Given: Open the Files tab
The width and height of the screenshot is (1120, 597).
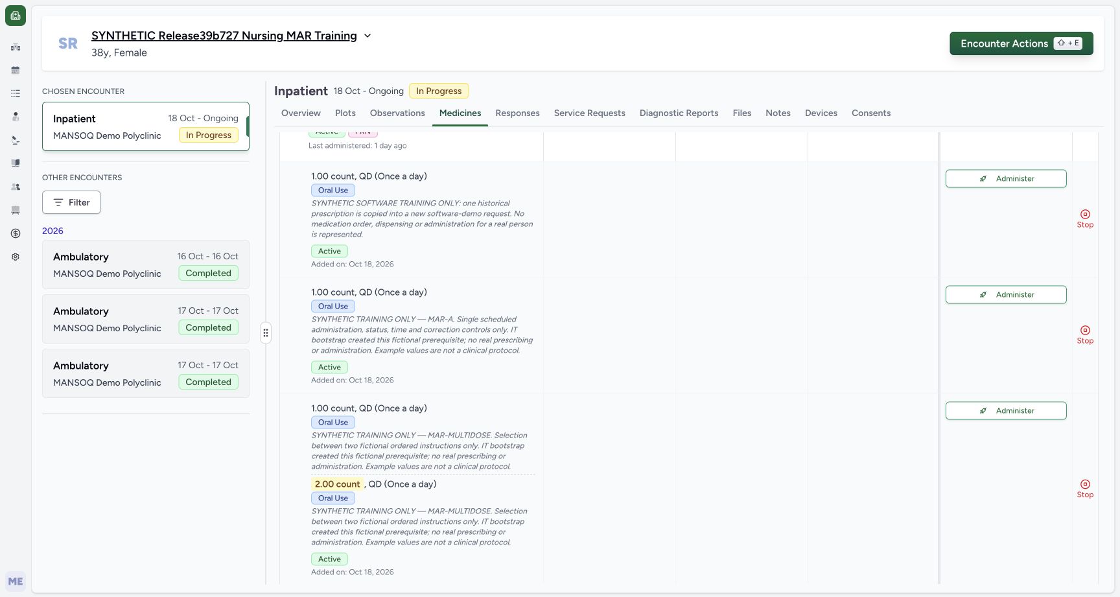Looking at the screenshot, I should tap(742, 113).
